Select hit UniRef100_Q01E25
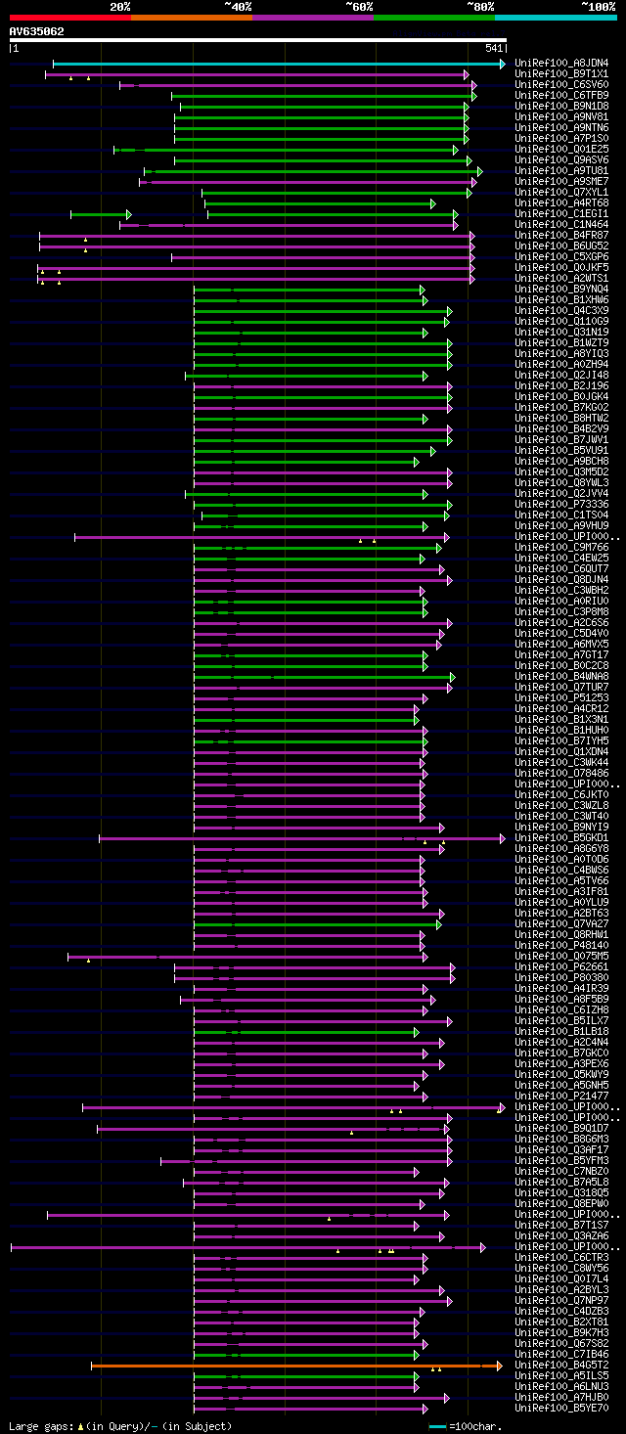The height and width of the screenshot is (1434, 626). click(x=561, y=150)
